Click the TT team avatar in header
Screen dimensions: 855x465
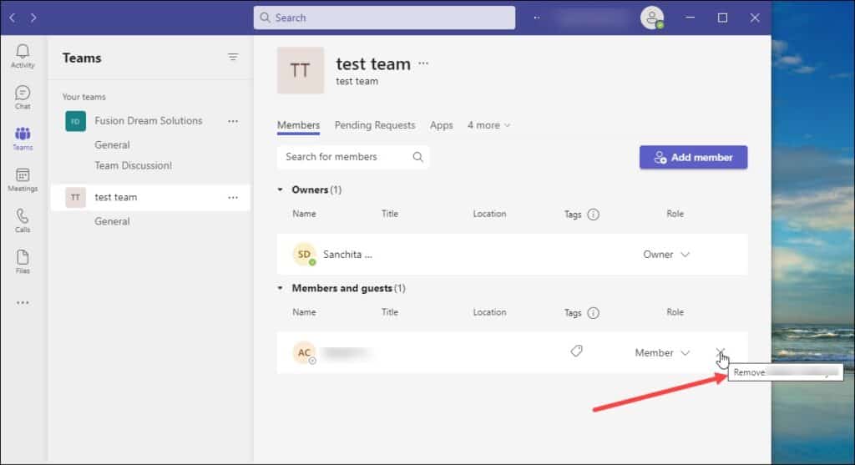click(301, 70)
